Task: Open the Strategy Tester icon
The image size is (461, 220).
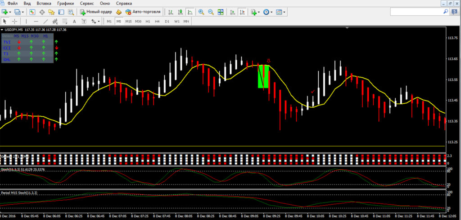Action: pos(71,12)
